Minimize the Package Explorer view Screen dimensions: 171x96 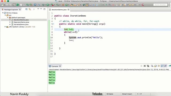[x=41, y=9]
